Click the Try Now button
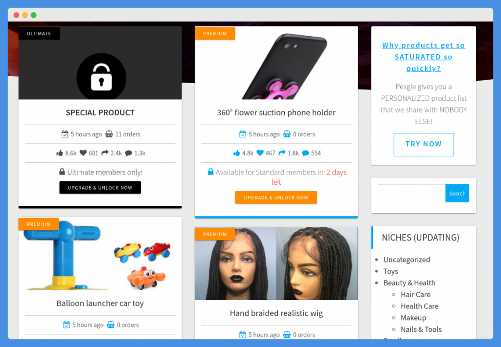Viewport: 501px width, 347px height. 424,144
